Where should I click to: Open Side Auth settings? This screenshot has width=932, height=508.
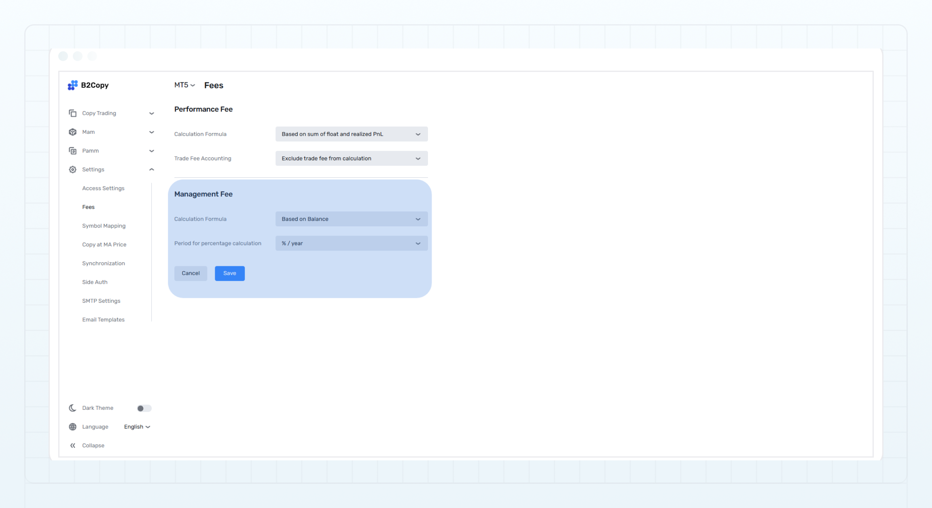coord(95,282)
